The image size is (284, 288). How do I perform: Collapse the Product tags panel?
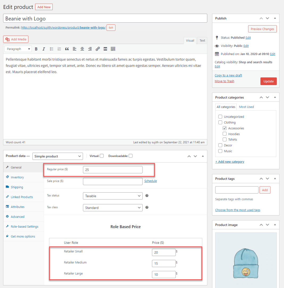pyautogui.click(x=275, y=178)
